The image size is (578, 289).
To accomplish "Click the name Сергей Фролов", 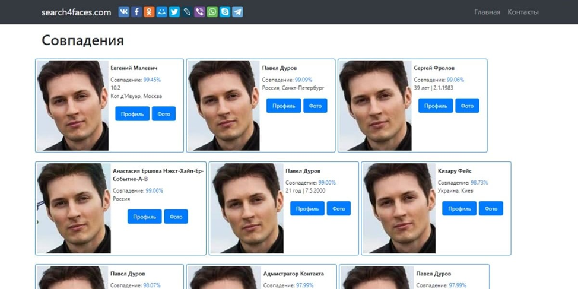I will pos(434,68).
